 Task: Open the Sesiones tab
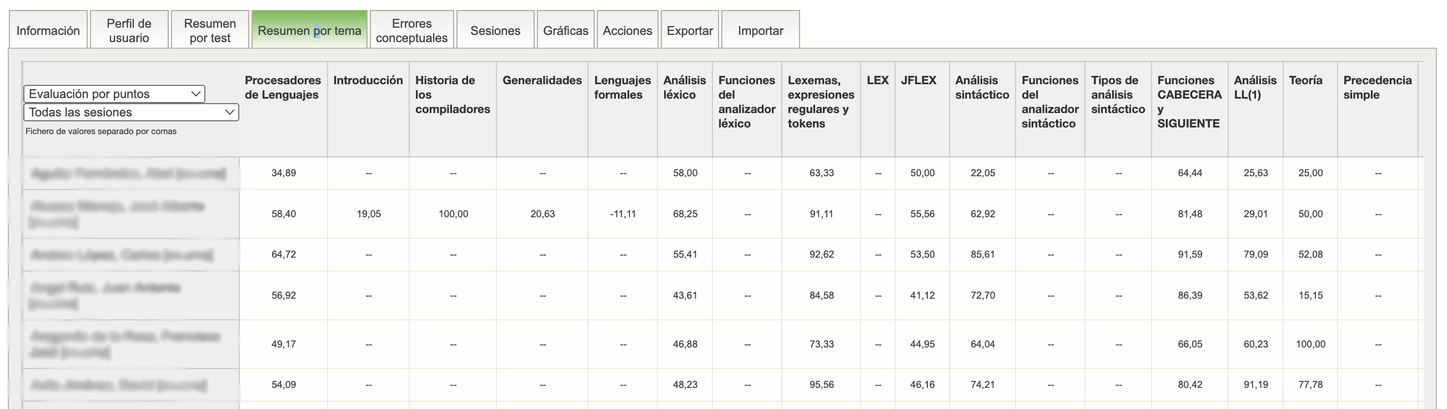[495, 31]
